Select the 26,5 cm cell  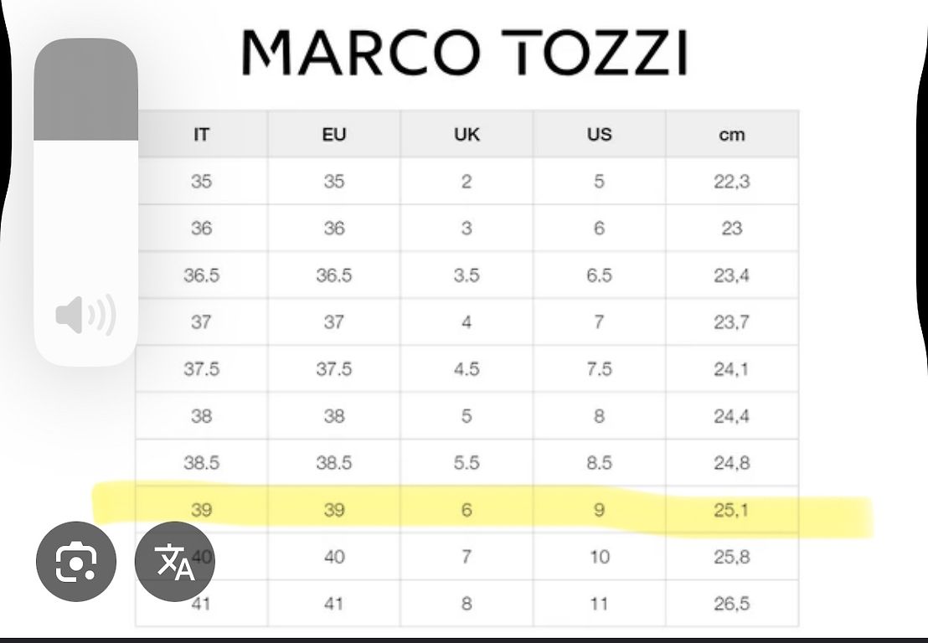pyautogui.click(x=731, y=603)
